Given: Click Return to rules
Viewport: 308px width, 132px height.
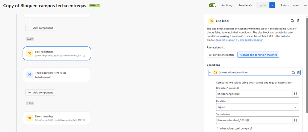Looking at the screenshot, I should [x=290, y=5].
